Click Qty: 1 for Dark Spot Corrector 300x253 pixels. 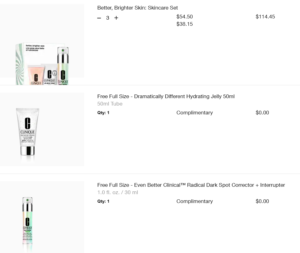[103, 201]
